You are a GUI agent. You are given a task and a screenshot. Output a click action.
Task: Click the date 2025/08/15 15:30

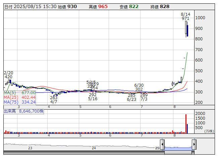(x=31, y=7)
